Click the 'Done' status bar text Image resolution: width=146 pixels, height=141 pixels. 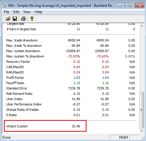point(7,137)
